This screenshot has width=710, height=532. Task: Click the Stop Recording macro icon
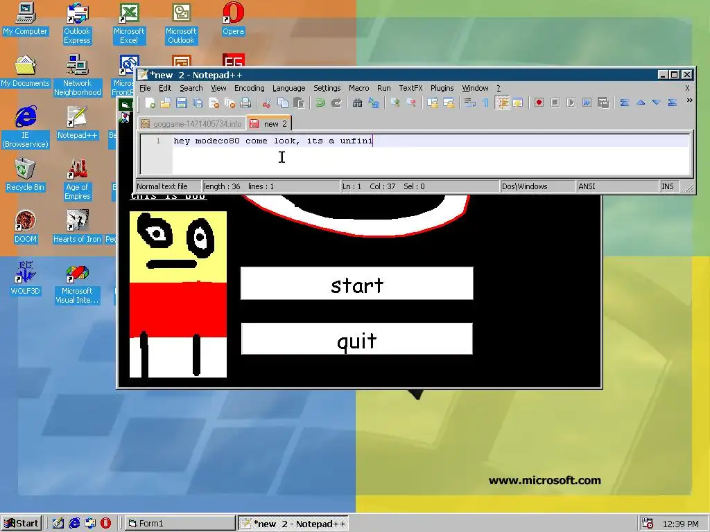pyautogui.click(x=555, y=103)
